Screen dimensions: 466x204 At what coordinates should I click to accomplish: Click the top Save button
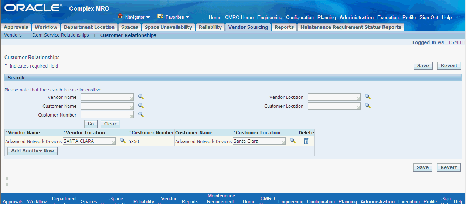(x=423, y=66)
